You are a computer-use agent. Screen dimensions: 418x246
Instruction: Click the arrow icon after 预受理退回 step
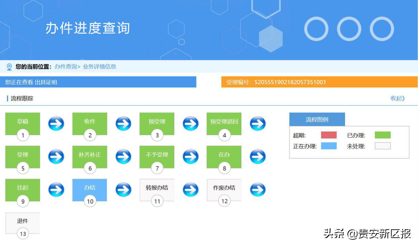258,124
